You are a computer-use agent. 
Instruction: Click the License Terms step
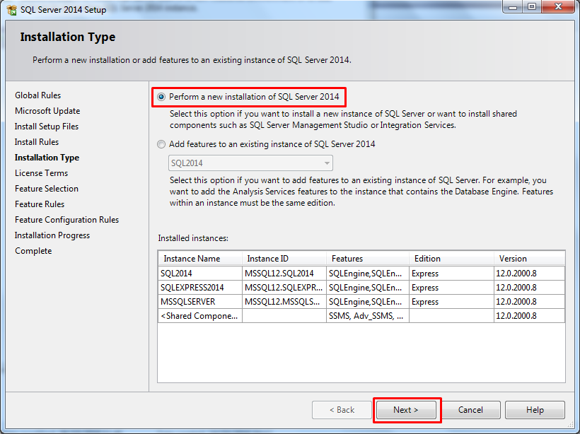pos(42,173)
